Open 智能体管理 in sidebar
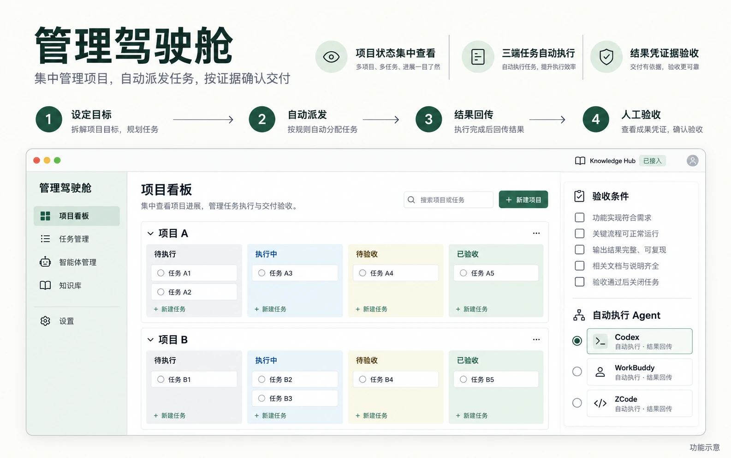The height and width of the screenshot is (458, 731). [77, 262]
